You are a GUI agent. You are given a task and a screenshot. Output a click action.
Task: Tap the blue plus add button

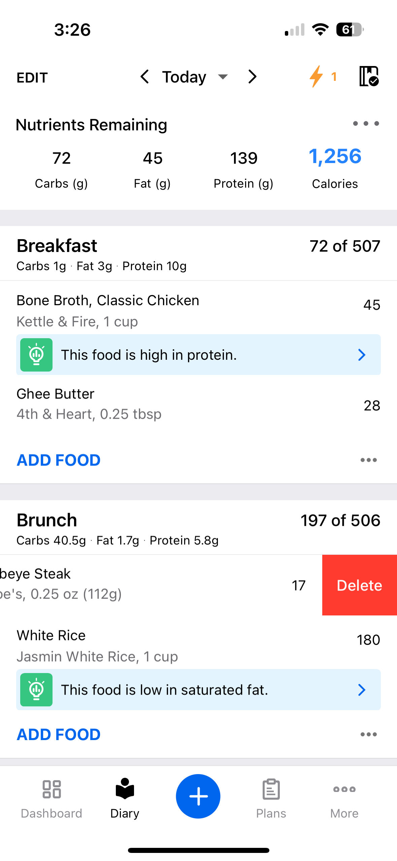tap(198, 796)
